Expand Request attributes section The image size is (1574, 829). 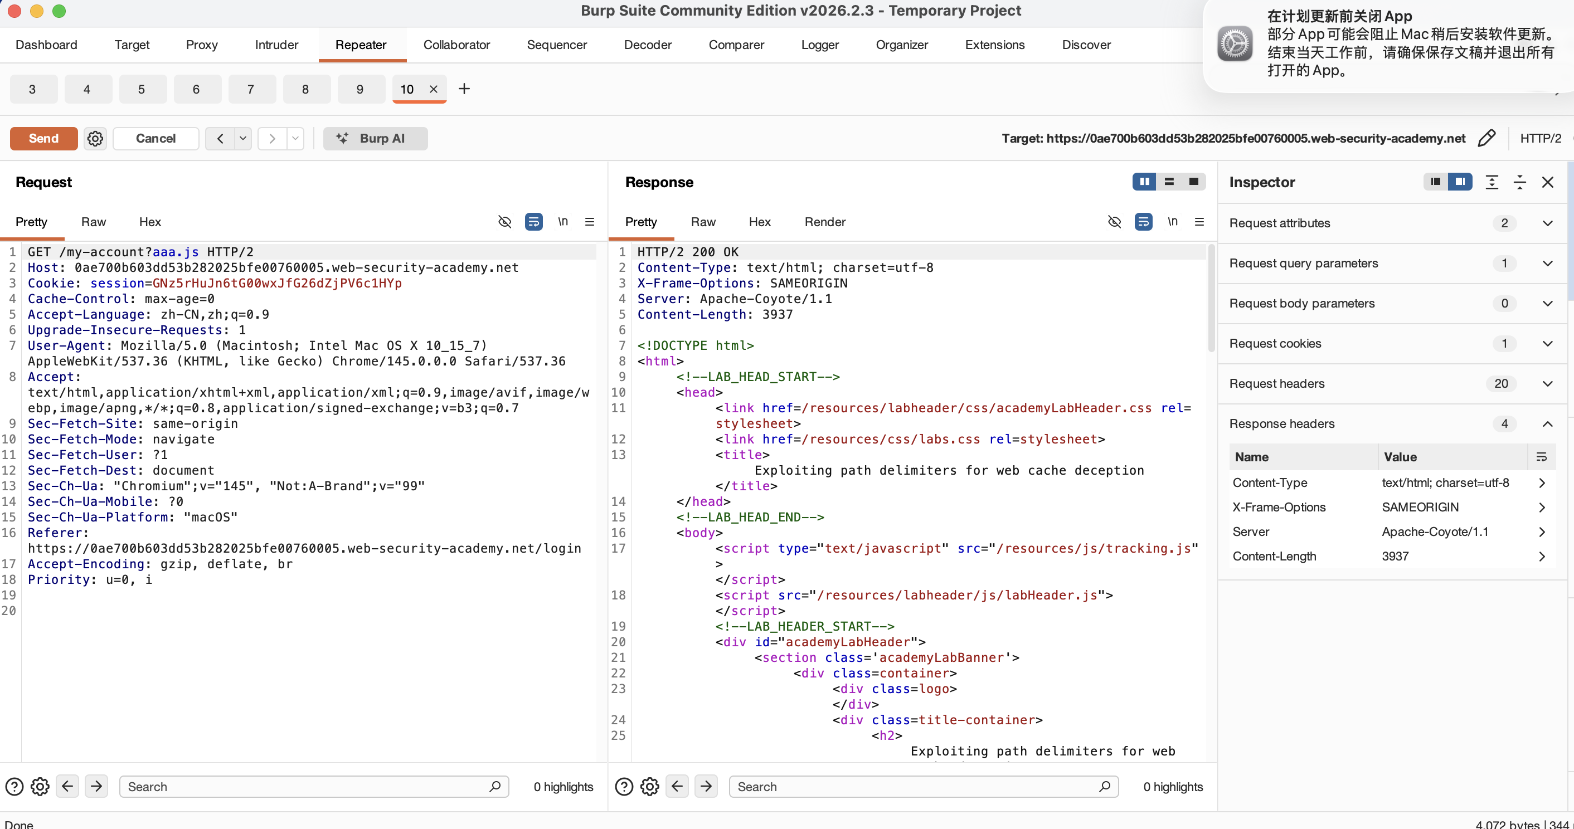(x=1548, y=223)
